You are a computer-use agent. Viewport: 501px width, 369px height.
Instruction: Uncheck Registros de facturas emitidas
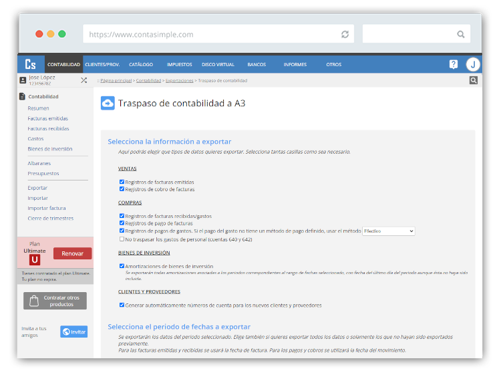(122, 182)
